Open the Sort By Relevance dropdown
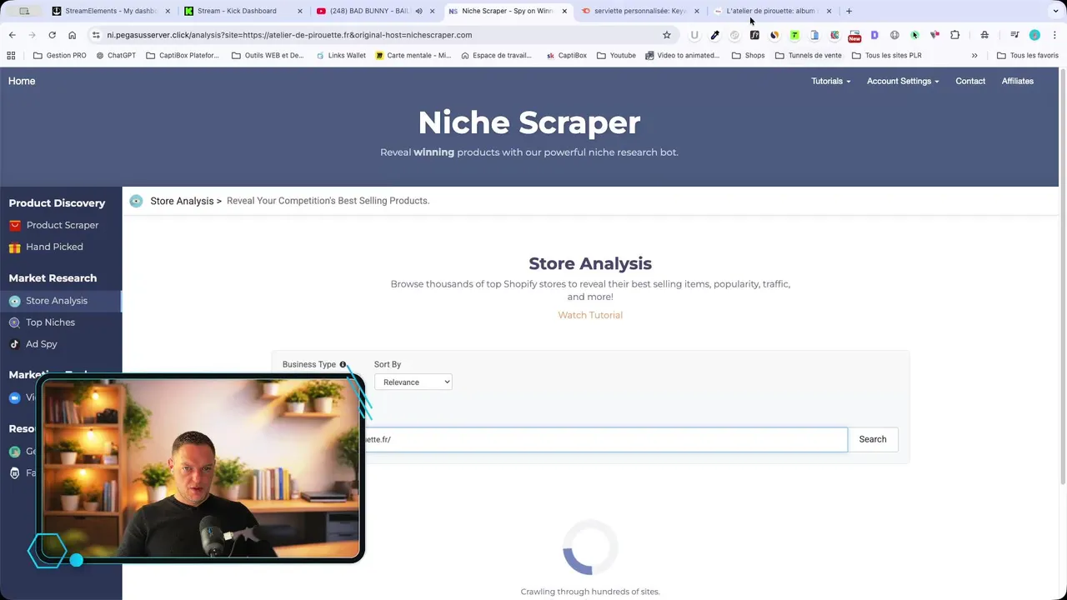 pyautogui.click(x=413, y=382)
